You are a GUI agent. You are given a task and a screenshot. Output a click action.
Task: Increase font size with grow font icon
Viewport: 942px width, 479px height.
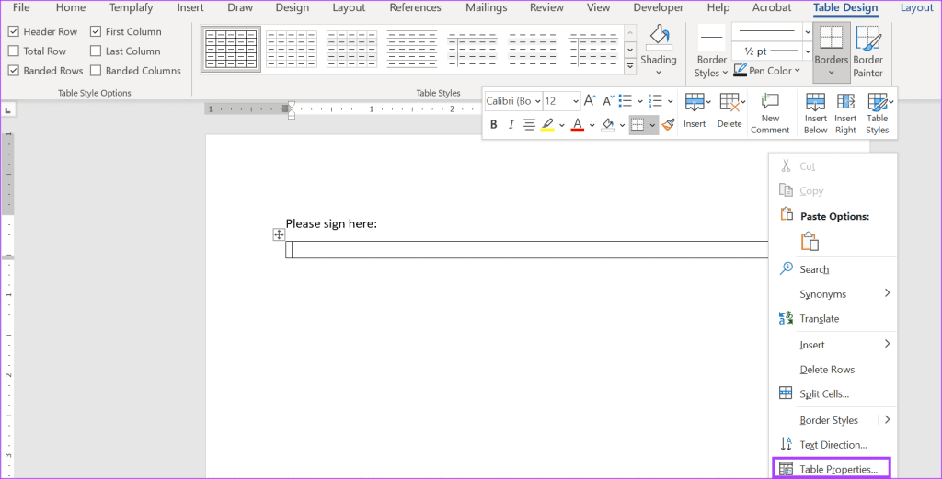tap(590, 100)
